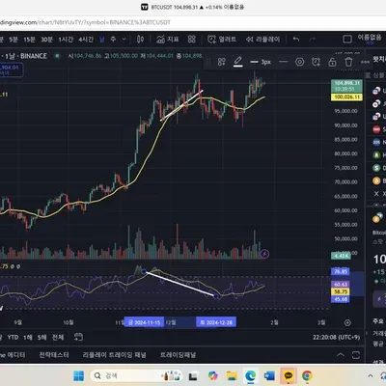Screen dimensions: 386x386
Task: Open the line color pencil swatch
Action: tap(238, 62)
